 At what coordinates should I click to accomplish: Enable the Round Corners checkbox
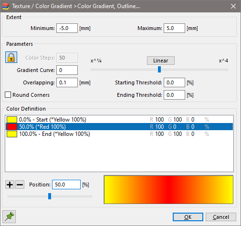pos(8,95)
